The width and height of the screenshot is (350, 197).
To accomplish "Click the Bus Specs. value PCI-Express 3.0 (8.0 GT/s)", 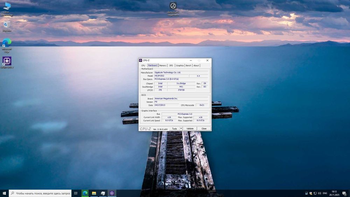I will pos(181,79).
